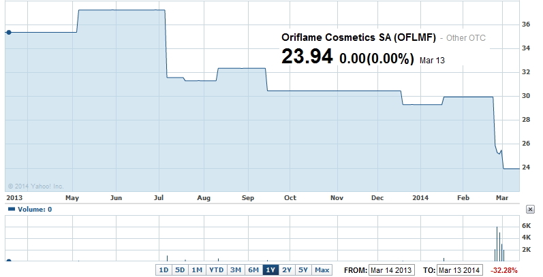Click the Other OTC exchange label
Viewport: 543px width, 277px height.
pos(466,38)
